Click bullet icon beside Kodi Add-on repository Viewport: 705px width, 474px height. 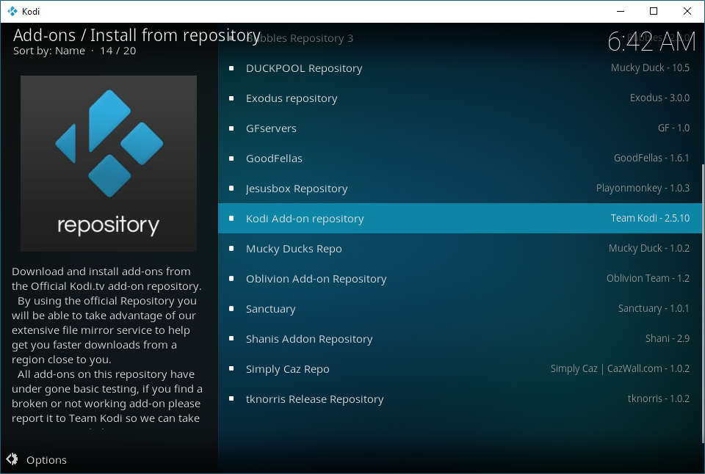tap(231, 219)
